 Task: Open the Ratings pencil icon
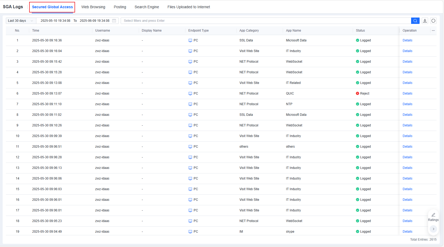[x=433, y=215]
